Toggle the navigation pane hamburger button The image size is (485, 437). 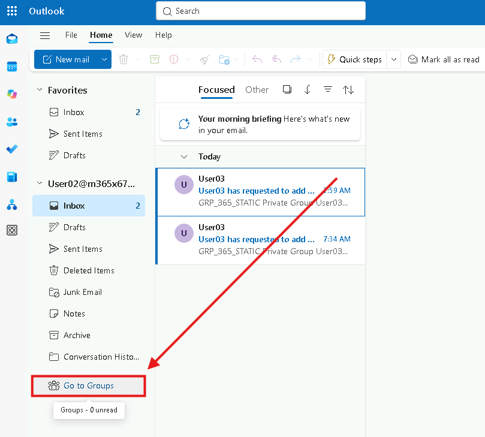(45, 35)
